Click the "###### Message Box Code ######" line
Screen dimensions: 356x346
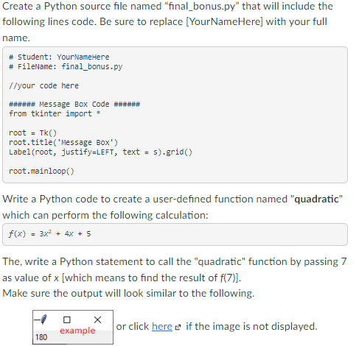click(x=74, y=105)
